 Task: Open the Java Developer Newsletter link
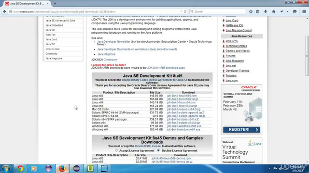pos(113,42)
